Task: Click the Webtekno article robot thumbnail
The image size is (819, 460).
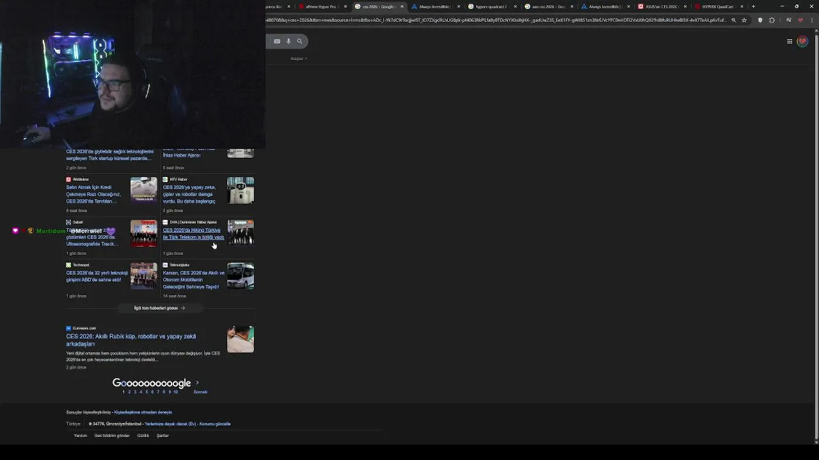Action: pos(143,190)
